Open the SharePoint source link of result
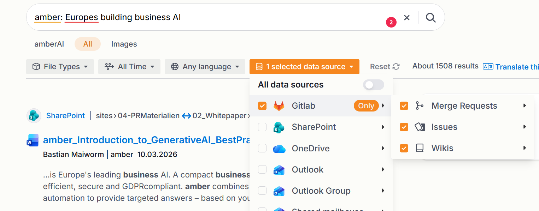Screen dimensions: 539x211 (65, 116)
